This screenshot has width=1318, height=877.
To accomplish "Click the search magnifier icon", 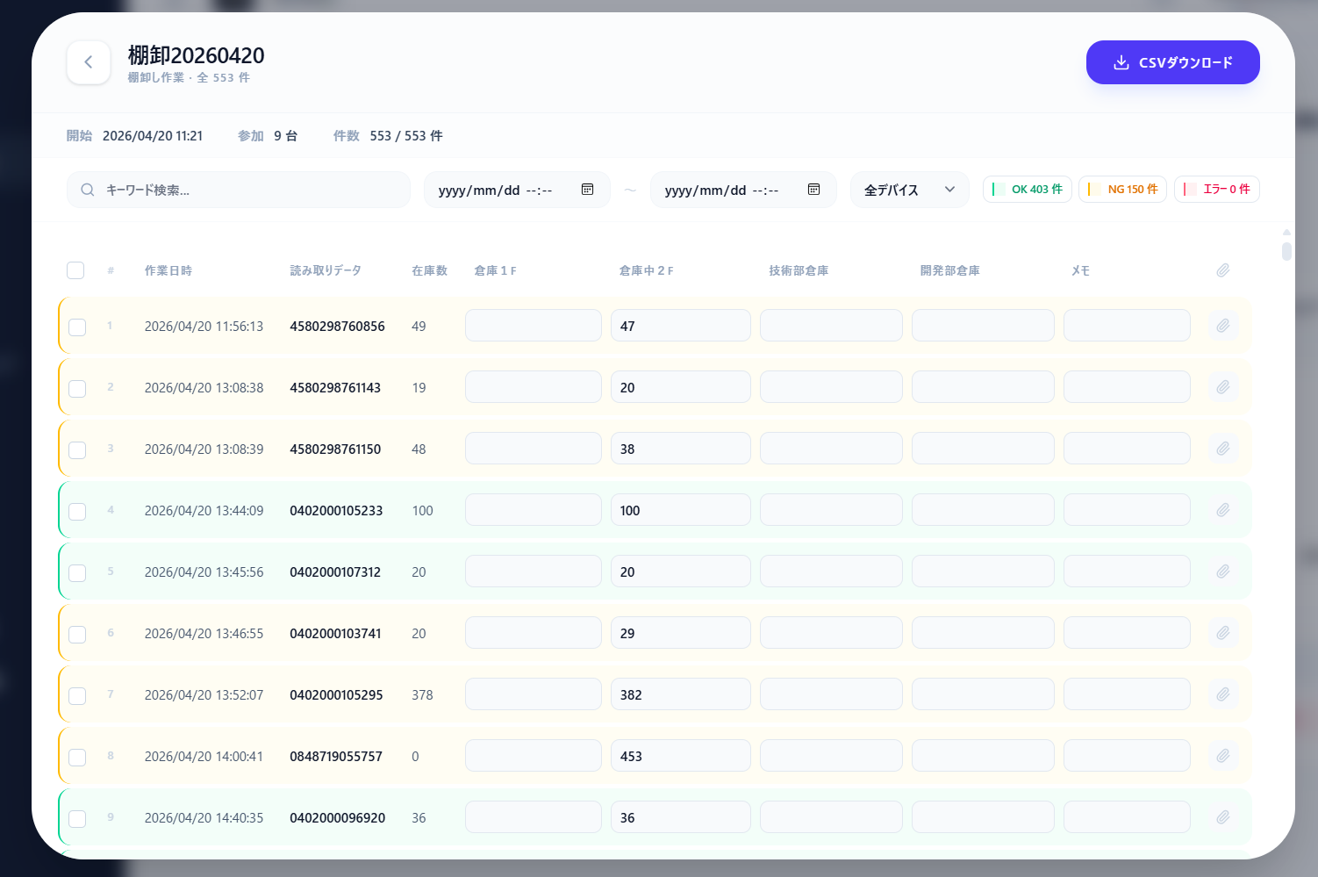I will [88, 190].
